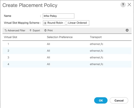Click 'All' preference for slot 1
134x108 pixels.
[x=48, y=44]
